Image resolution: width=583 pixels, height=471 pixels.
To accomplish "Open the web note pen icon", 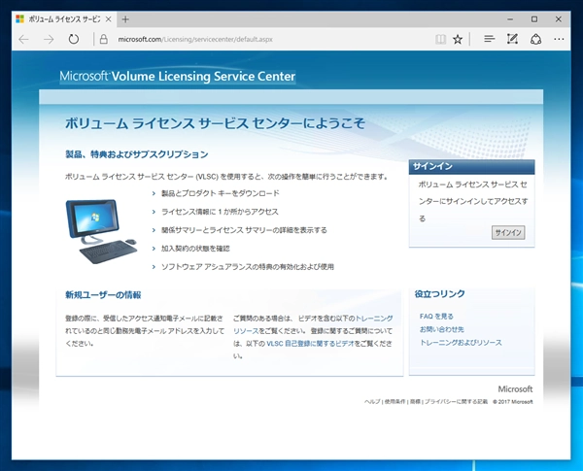I will pos(512,39).
